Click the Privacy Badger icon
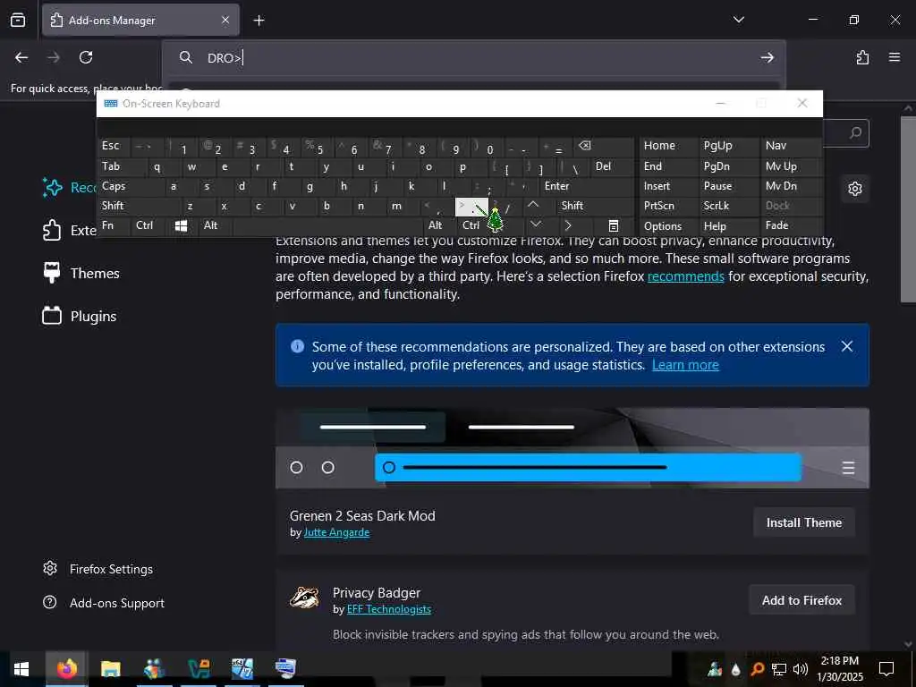Screen dimensions: 916x687 pos(304,598)
